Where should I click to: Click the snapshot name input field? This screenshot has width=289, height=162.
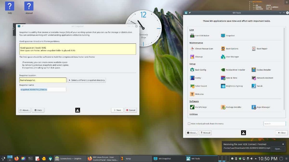click(x=43, y=90)
